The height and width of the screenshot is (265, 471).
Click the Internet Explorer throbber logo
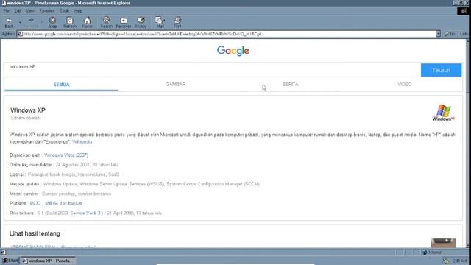pos(464,11)
